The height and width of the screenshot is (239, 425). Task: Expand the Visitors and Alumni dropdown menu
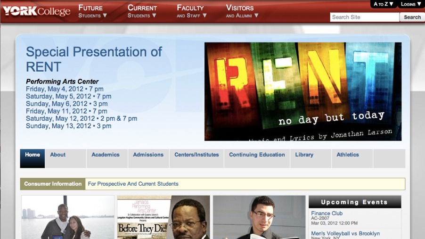242,11
